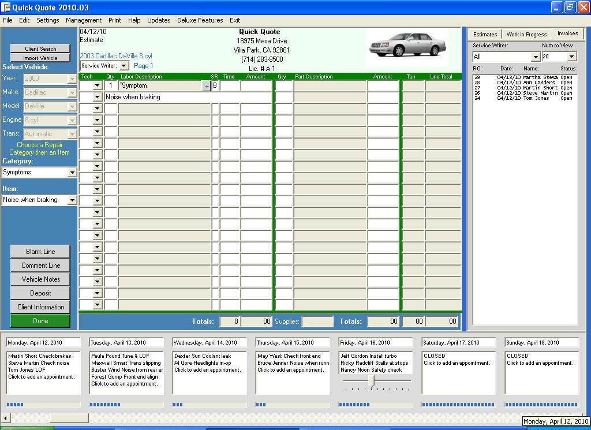Image resolution: width=591 pixels, height=430 pixels.
Task: Click the Cadillac DeVille vehicle image
Action: tap(408, 44)
